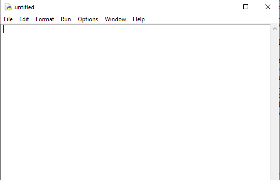Open the Edit menu
Image resolution: width=280 pixels, height=180 pixels.
(24, 19)
